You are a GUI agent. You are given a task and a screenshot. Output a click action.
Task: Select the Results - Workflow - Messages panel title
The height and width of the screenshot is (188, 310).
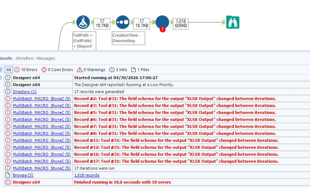(x=27, y=58)
